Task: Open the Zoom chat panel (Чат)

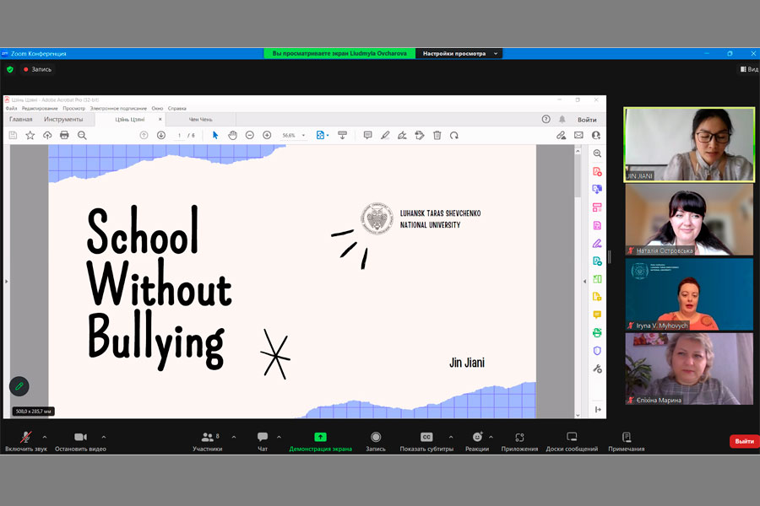Action: (x=263, y=437)
